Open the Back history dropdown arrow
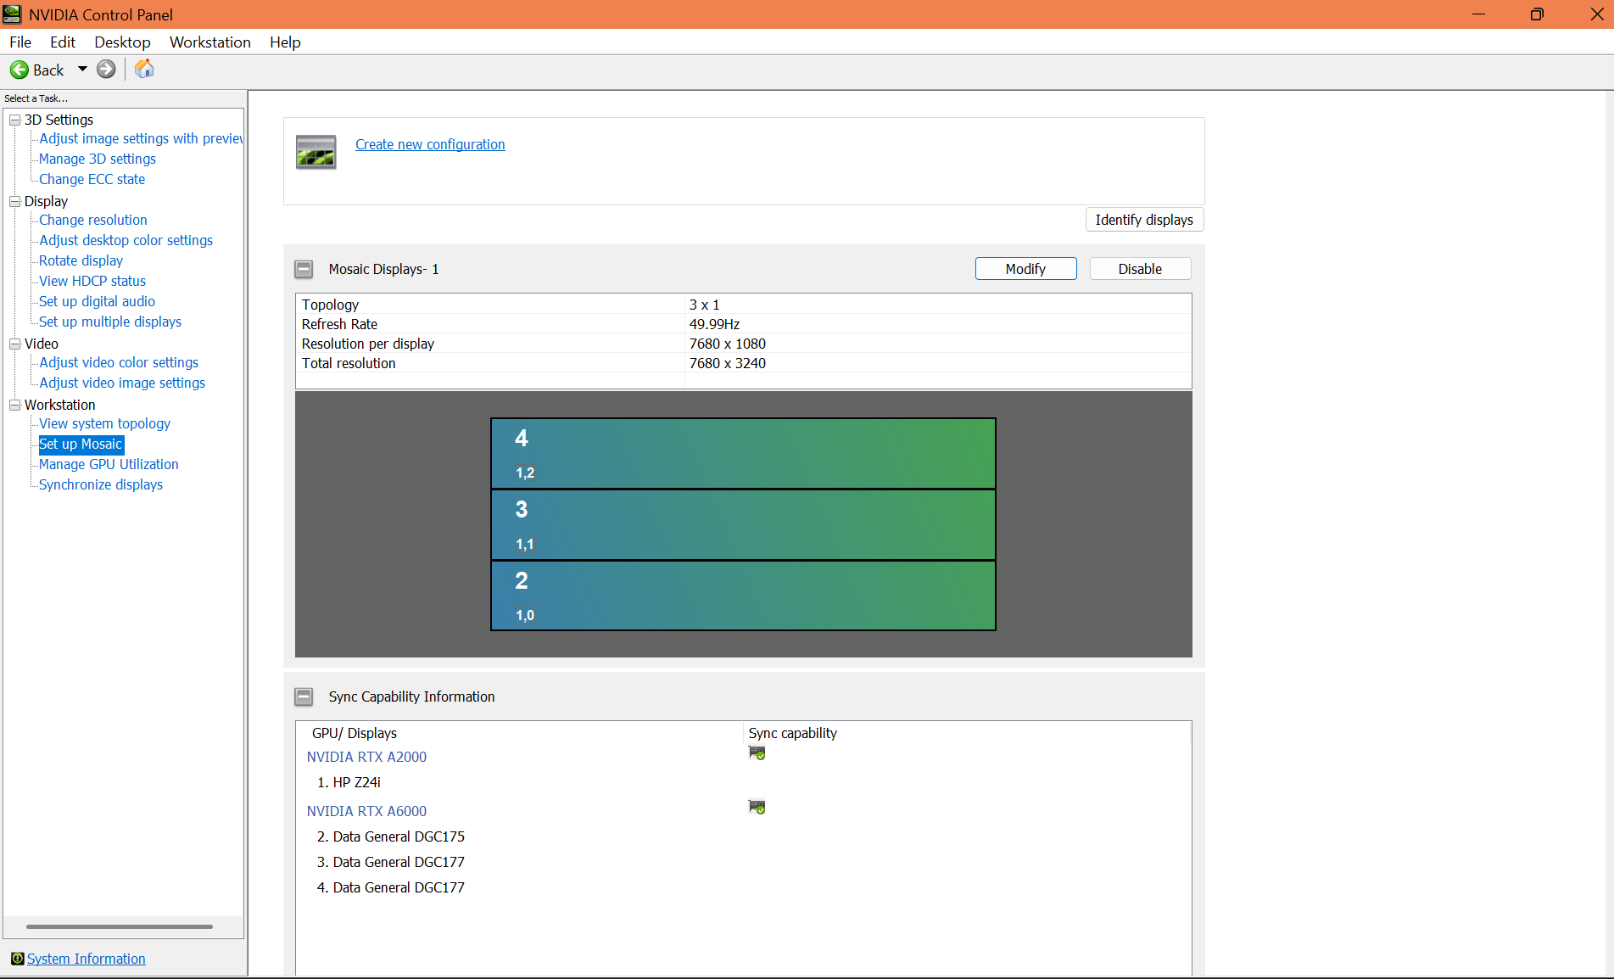This screenshot has width=1614, height=979. click(x=82, y=70)
